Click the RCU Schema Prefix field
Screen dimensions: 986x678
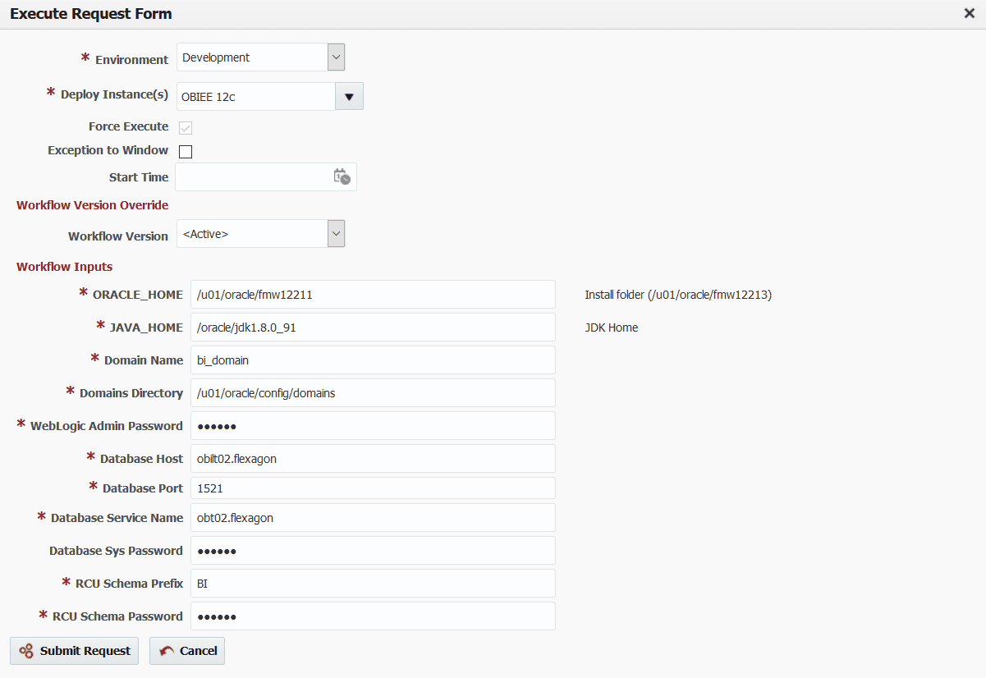tap(373, 584)
